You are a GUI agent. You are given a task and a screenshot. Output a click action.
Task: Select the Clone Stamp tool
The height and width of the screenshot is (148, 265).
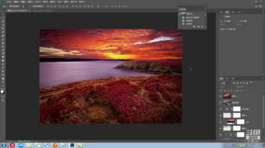tap(3, 43)
